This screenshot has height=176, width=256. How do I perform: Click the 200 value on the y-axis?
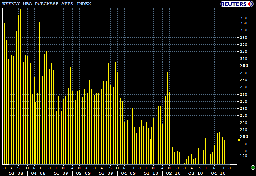244,137
